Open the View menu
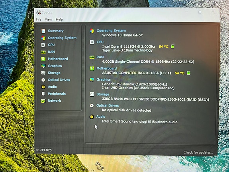The height and width of the screenshot is (172, 229). click(48, 20)
